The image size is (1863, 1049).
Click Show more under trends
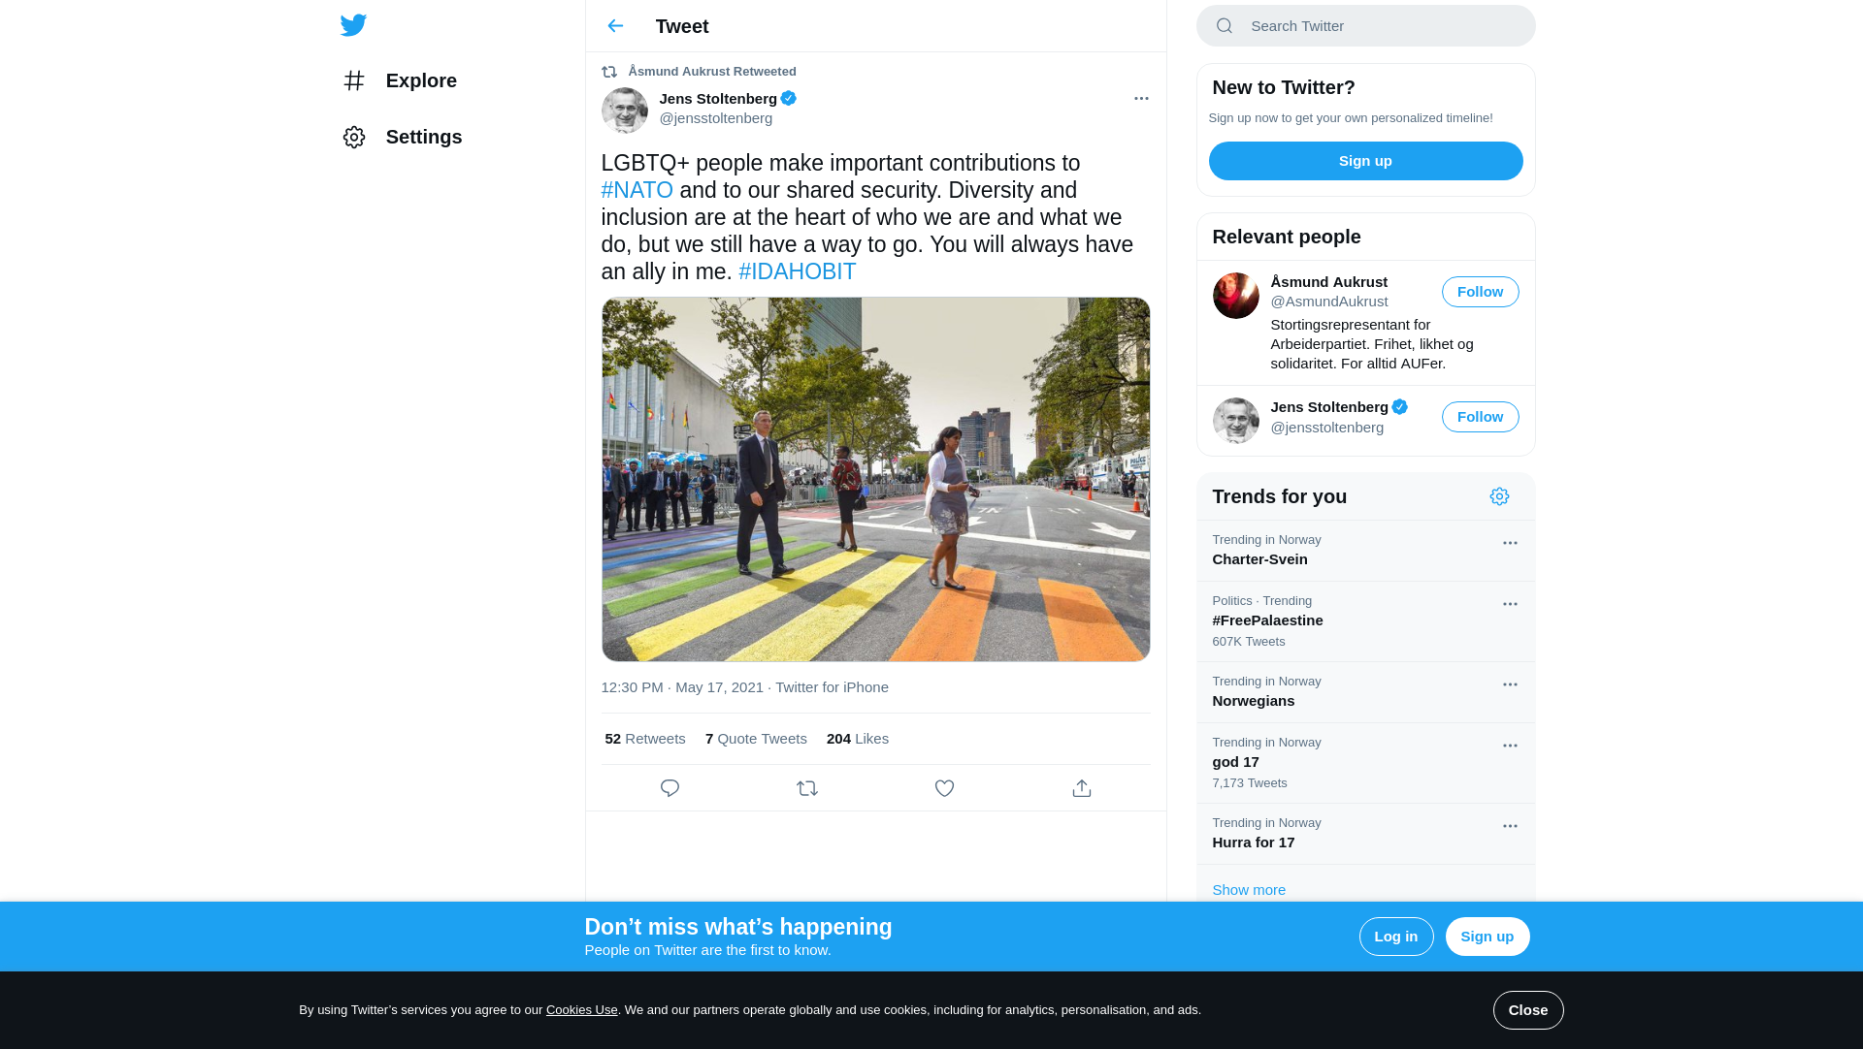(x=1249, y=890)
